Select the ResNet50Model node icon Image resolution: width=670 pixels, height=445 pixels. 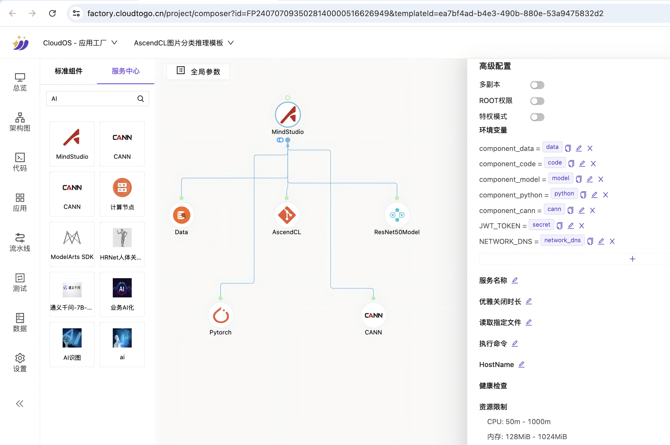397,215
